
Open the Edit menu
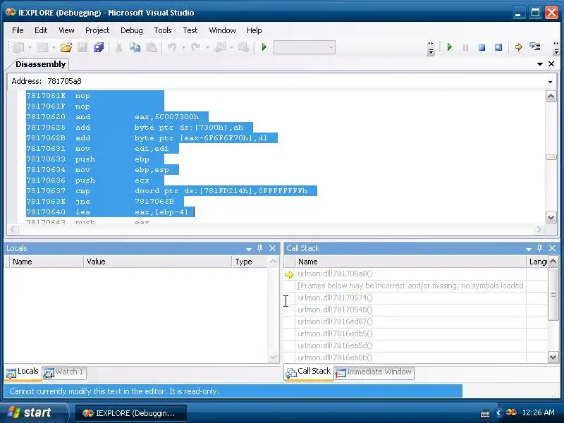point(41,30)
